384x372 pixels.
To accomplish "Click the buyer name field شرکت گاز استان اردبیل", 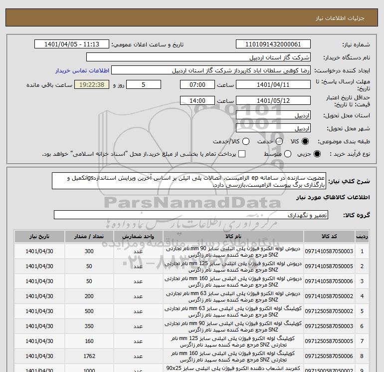I will [x=198, y=57].
